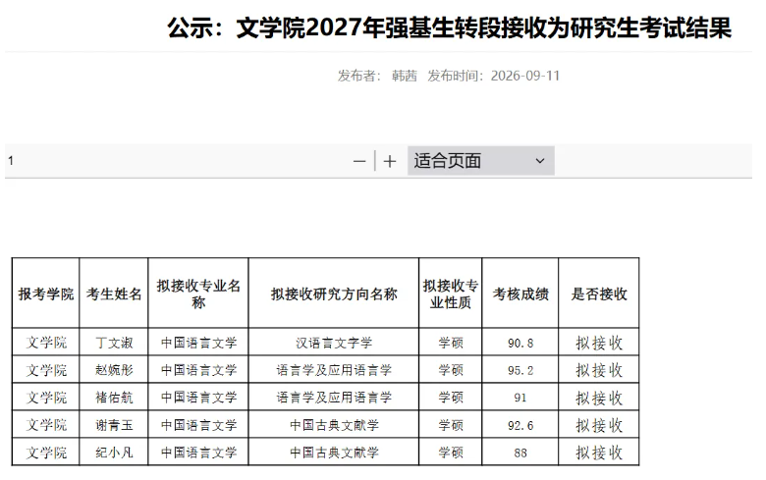
Task: Click research direction 汉语言文字学
Action: coord(334,343)
